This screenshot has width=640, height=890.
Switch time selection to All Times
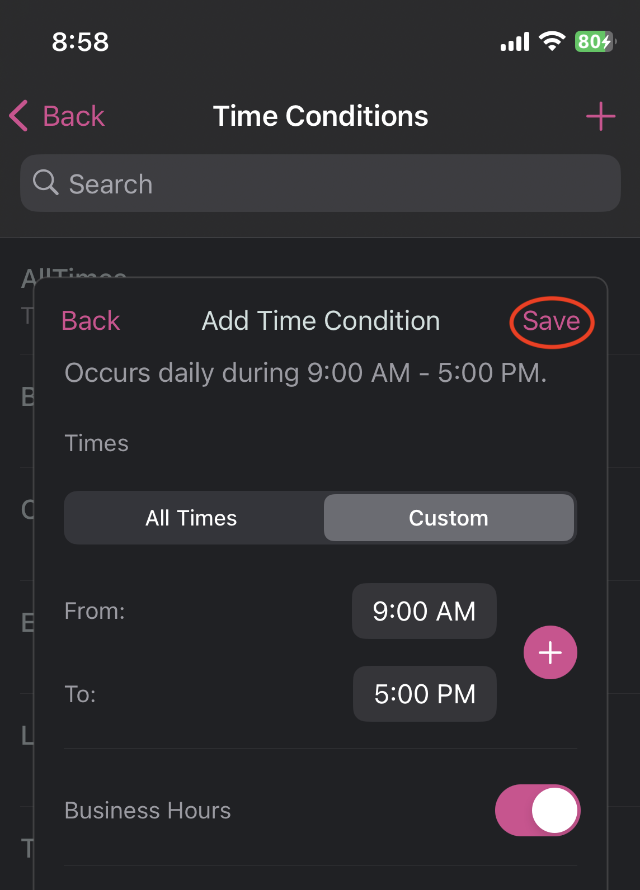click(x=191, y=518)
